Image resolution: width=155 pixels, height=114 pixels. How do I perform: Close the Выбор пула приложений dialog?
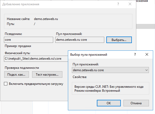click(x=147, y=54)
